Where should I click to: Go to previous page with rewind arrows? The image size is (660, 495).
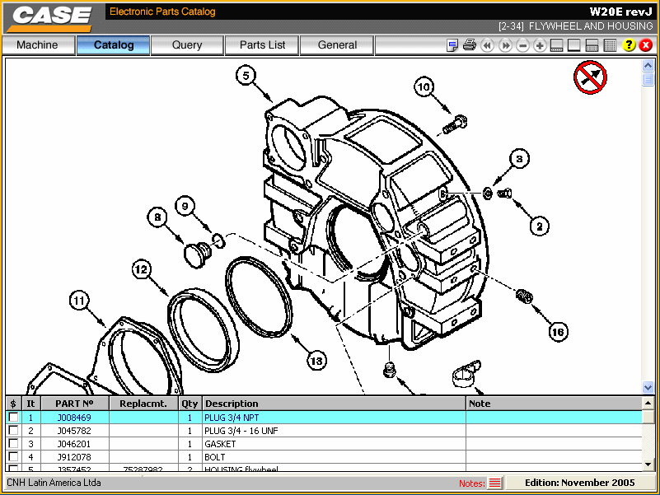488,45
